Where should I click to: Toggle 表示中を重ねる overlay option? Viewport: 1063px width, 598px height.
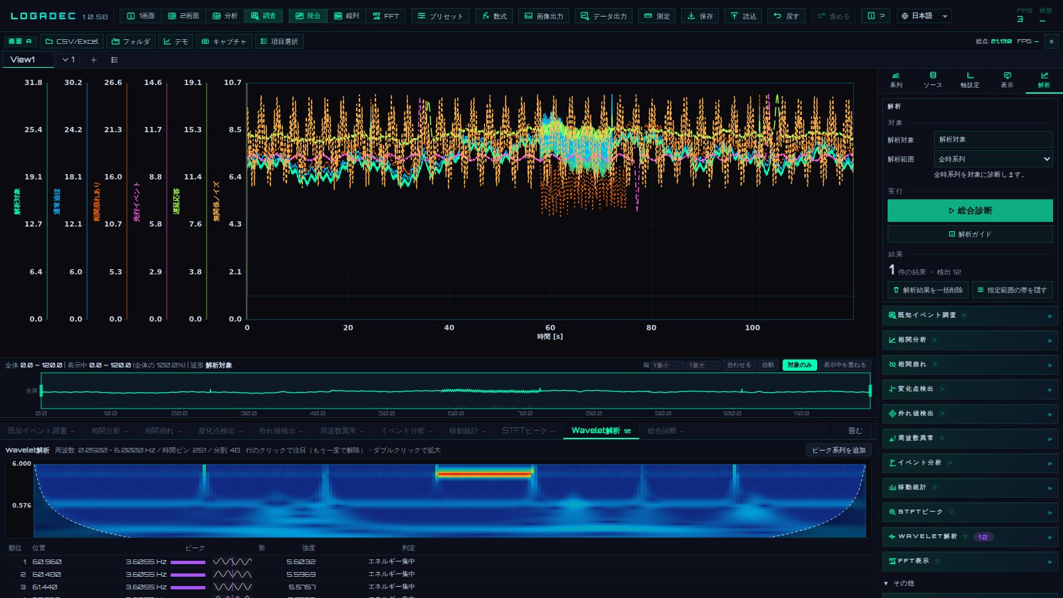(x=844, y=365)
